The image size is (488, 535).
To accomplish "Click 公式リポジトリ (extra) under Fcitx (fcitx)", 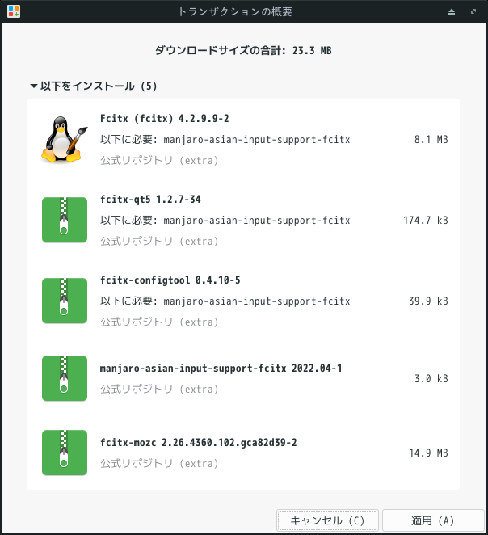I will click(x=159, y=160).
